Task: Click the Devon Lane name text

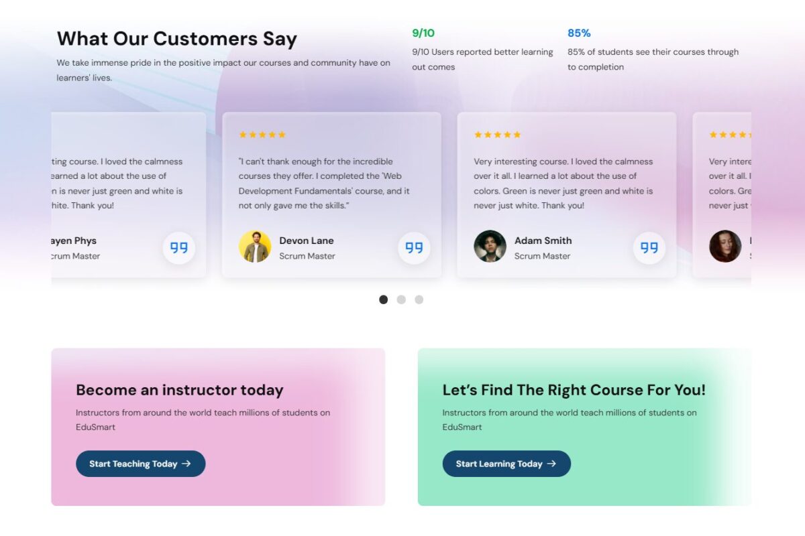Action: (x=307, y=241)
